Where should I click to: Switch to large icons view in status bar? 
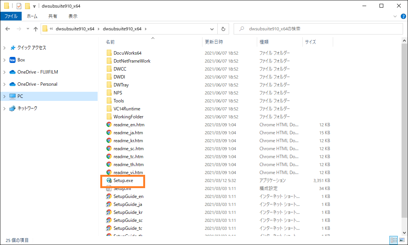(402, 240)
